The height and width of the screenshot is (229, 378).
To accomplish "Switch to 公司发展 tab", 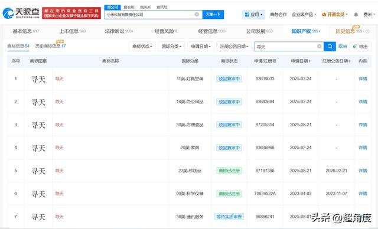I will pos(259,31).
